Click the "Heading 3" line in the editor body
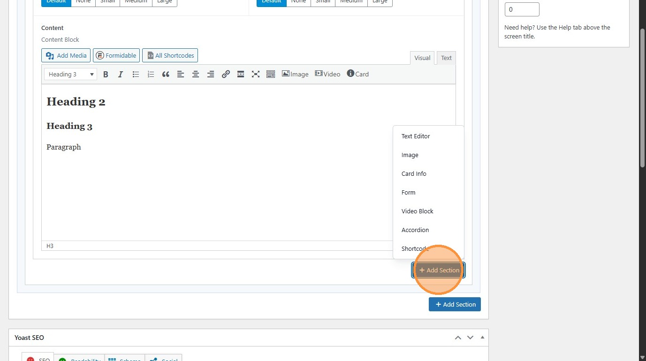 69,126
